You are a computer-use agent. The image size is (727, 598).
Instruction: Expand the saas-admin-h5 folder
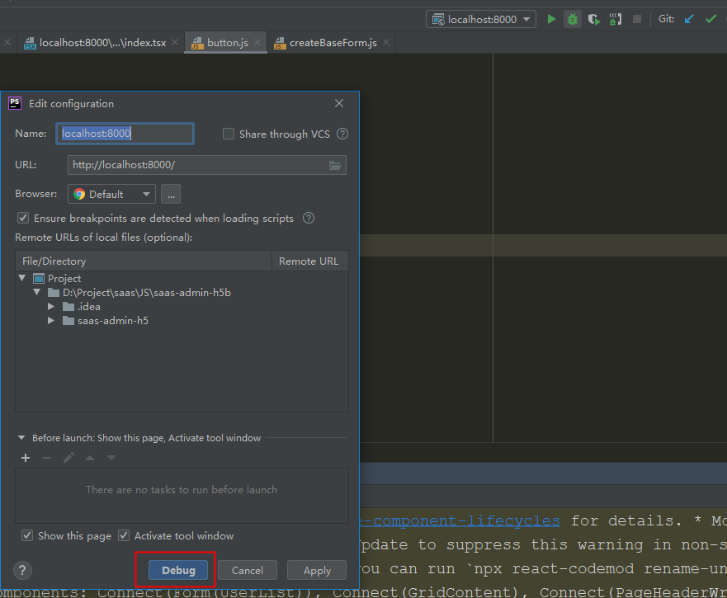tap(51, 320)
